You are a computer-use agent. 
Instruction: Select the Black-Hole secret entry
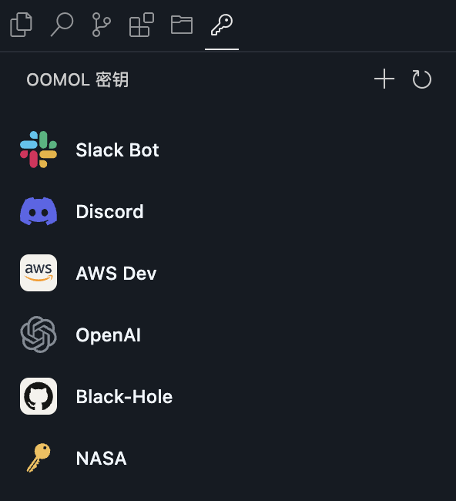228,396
